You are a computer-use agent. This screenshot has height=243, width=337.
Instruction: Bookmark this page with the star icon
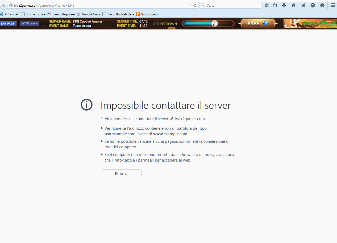click(267, 5)
